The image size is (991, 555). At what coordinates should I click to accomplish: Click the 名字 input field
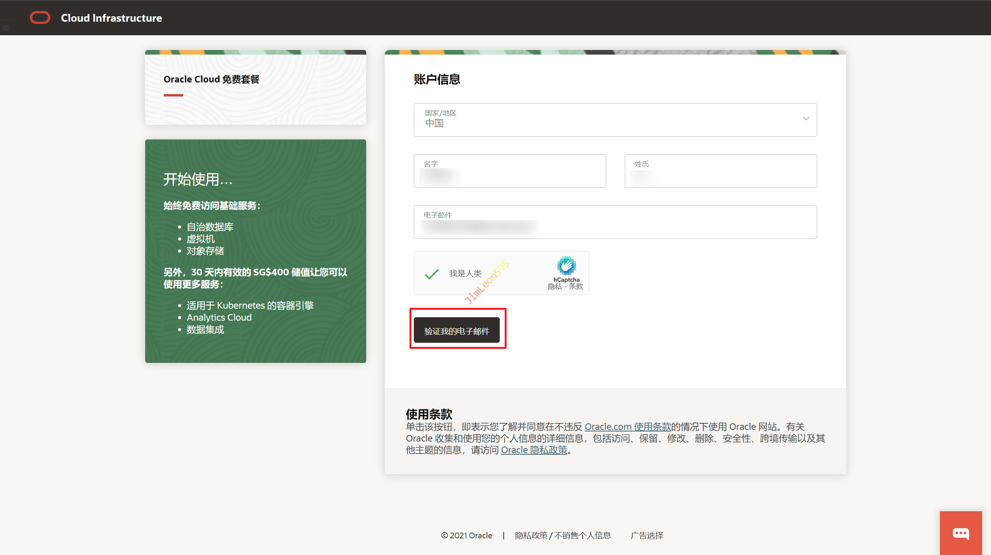point(509,171)
